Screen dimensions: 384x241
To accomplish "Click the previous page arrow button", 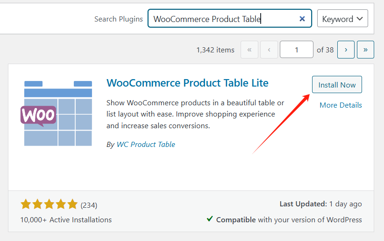I will click(x=269, y=50).
